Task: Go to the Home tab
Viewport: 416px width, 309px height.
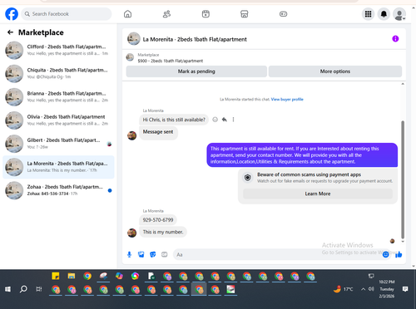Action: [x=127, y=14]
